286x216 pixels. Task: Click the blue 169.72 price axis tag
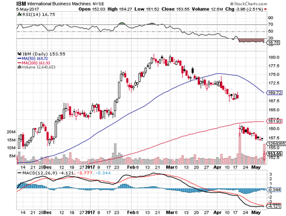(x=275, y=93)
